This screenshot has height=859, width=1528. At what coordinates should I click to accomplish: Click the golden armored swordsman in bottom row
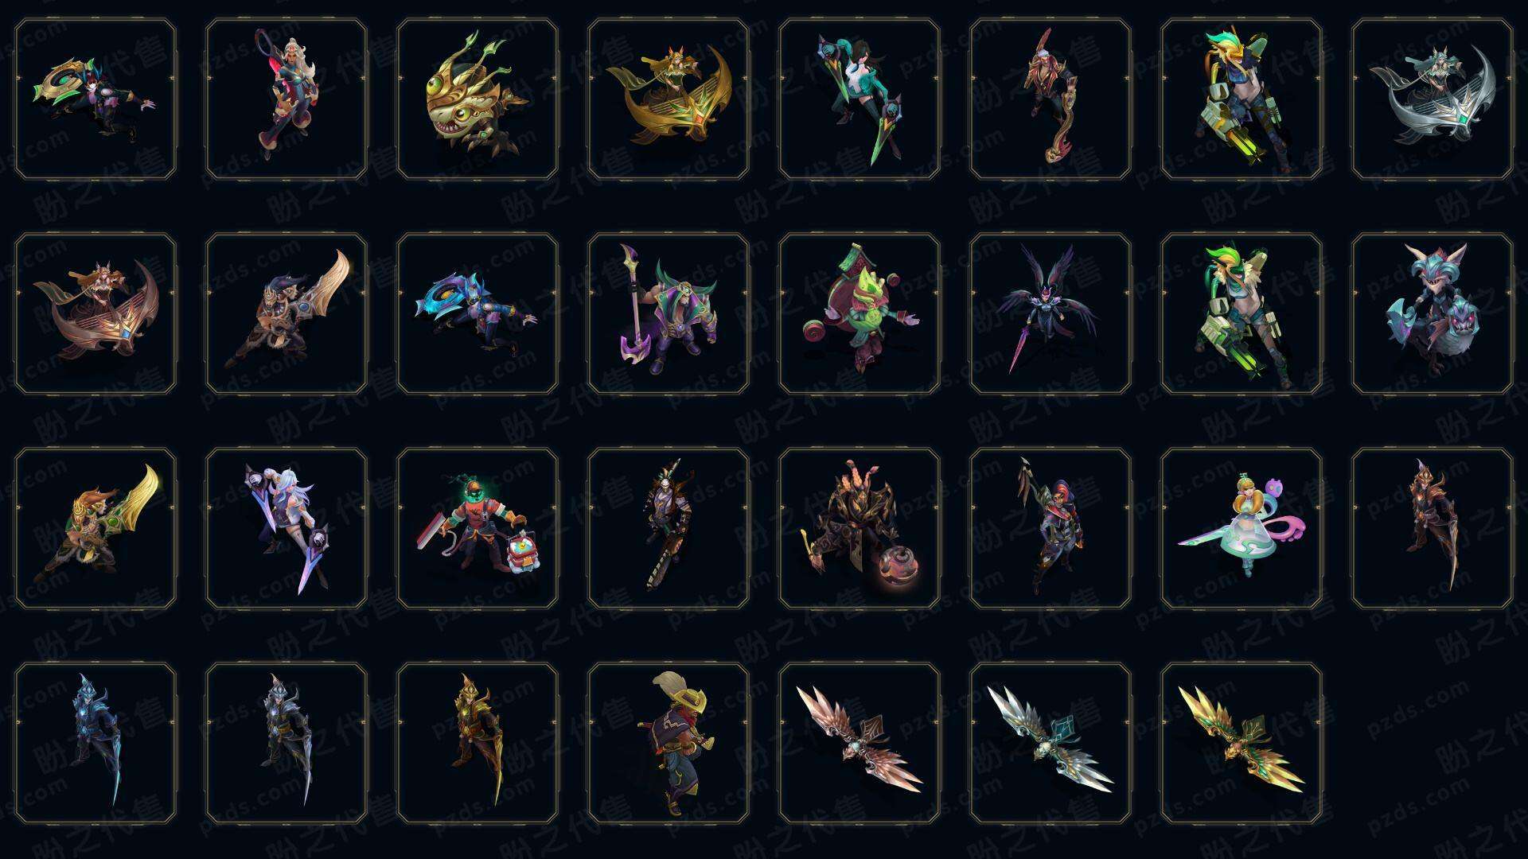477,743
